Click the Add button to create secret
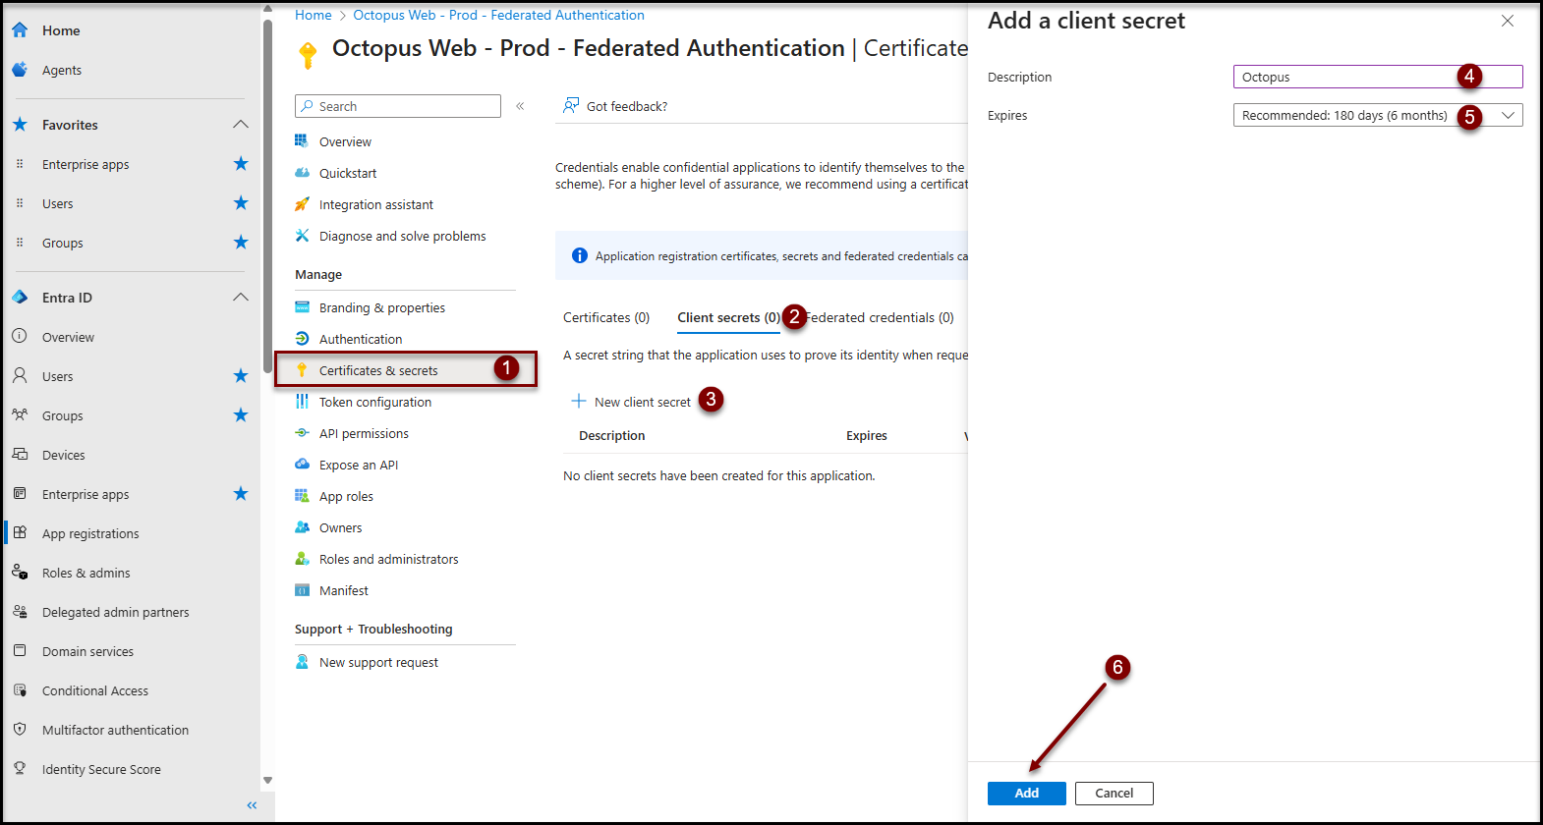 (x=1026, y=794)
